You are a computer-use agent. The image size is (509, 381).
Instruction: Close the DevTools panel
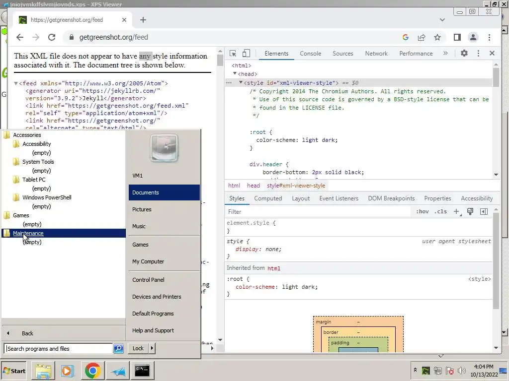pyautogui.click(x=492, y=53)
